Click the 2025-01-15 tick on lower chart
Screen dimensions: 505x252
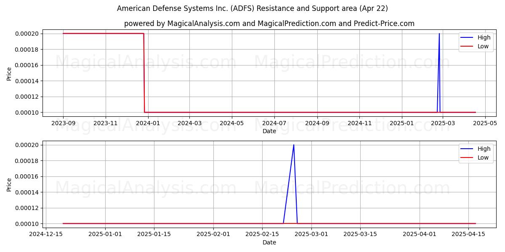click(x=154, y=235)
